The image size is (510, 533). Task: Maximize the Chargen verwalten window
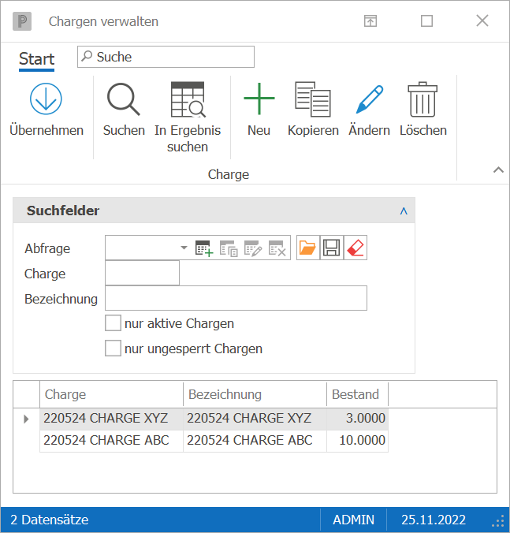click(426, 21)
